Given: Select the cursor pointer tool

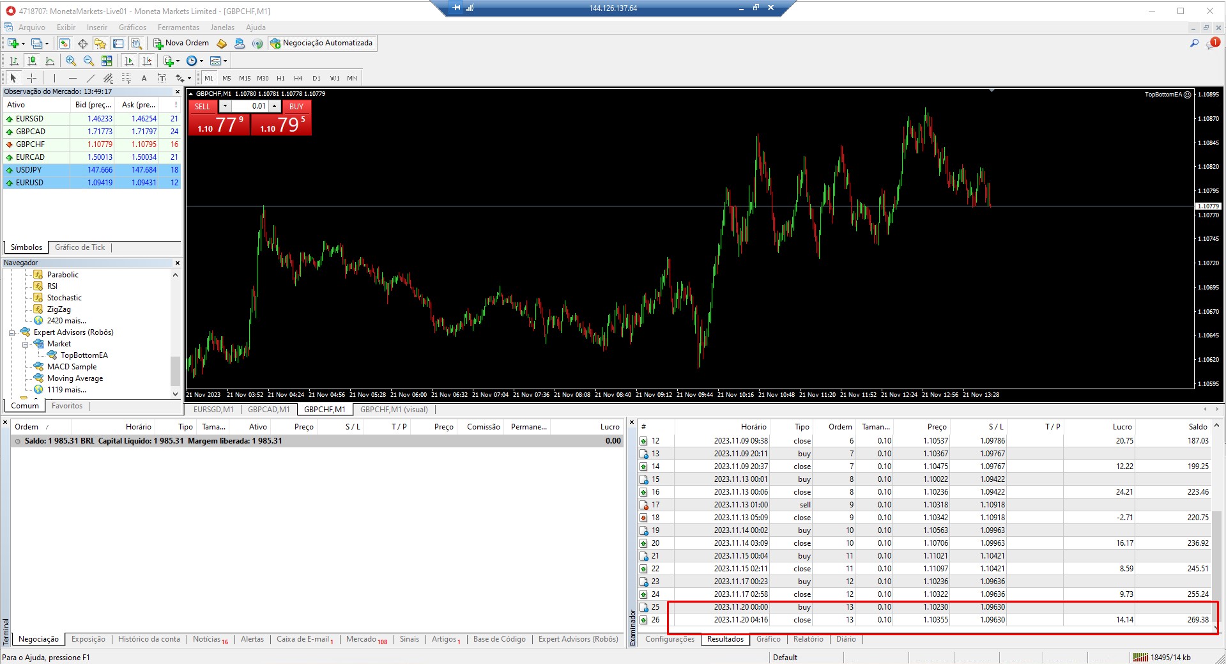Looking at the screenshot, I should [x=13, y=78].
